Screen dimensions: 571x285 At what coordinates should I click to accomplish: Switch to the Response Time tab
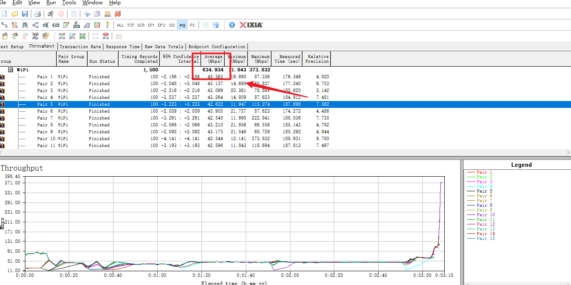click(x=122, y=46)
